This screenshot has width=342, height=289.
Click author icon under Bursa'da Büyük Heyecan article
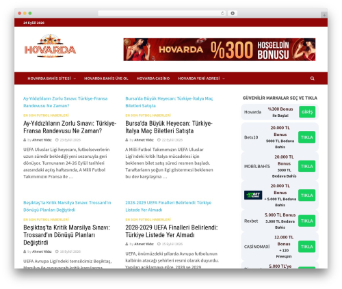tap(127, 140)
